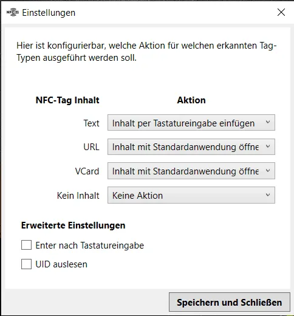Click the NFC21 app icon in title bar
Image resolution: width=294 pixels, height=316 pixels.
click(13, 12)
